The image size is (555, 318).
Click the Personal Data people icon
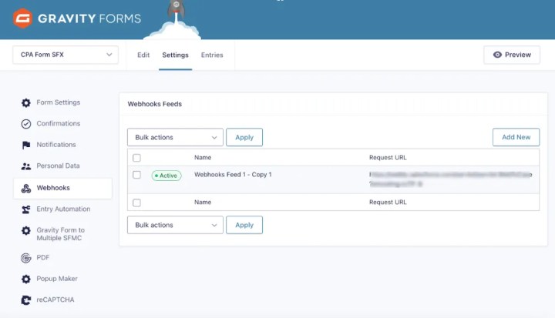click(26, 166)
